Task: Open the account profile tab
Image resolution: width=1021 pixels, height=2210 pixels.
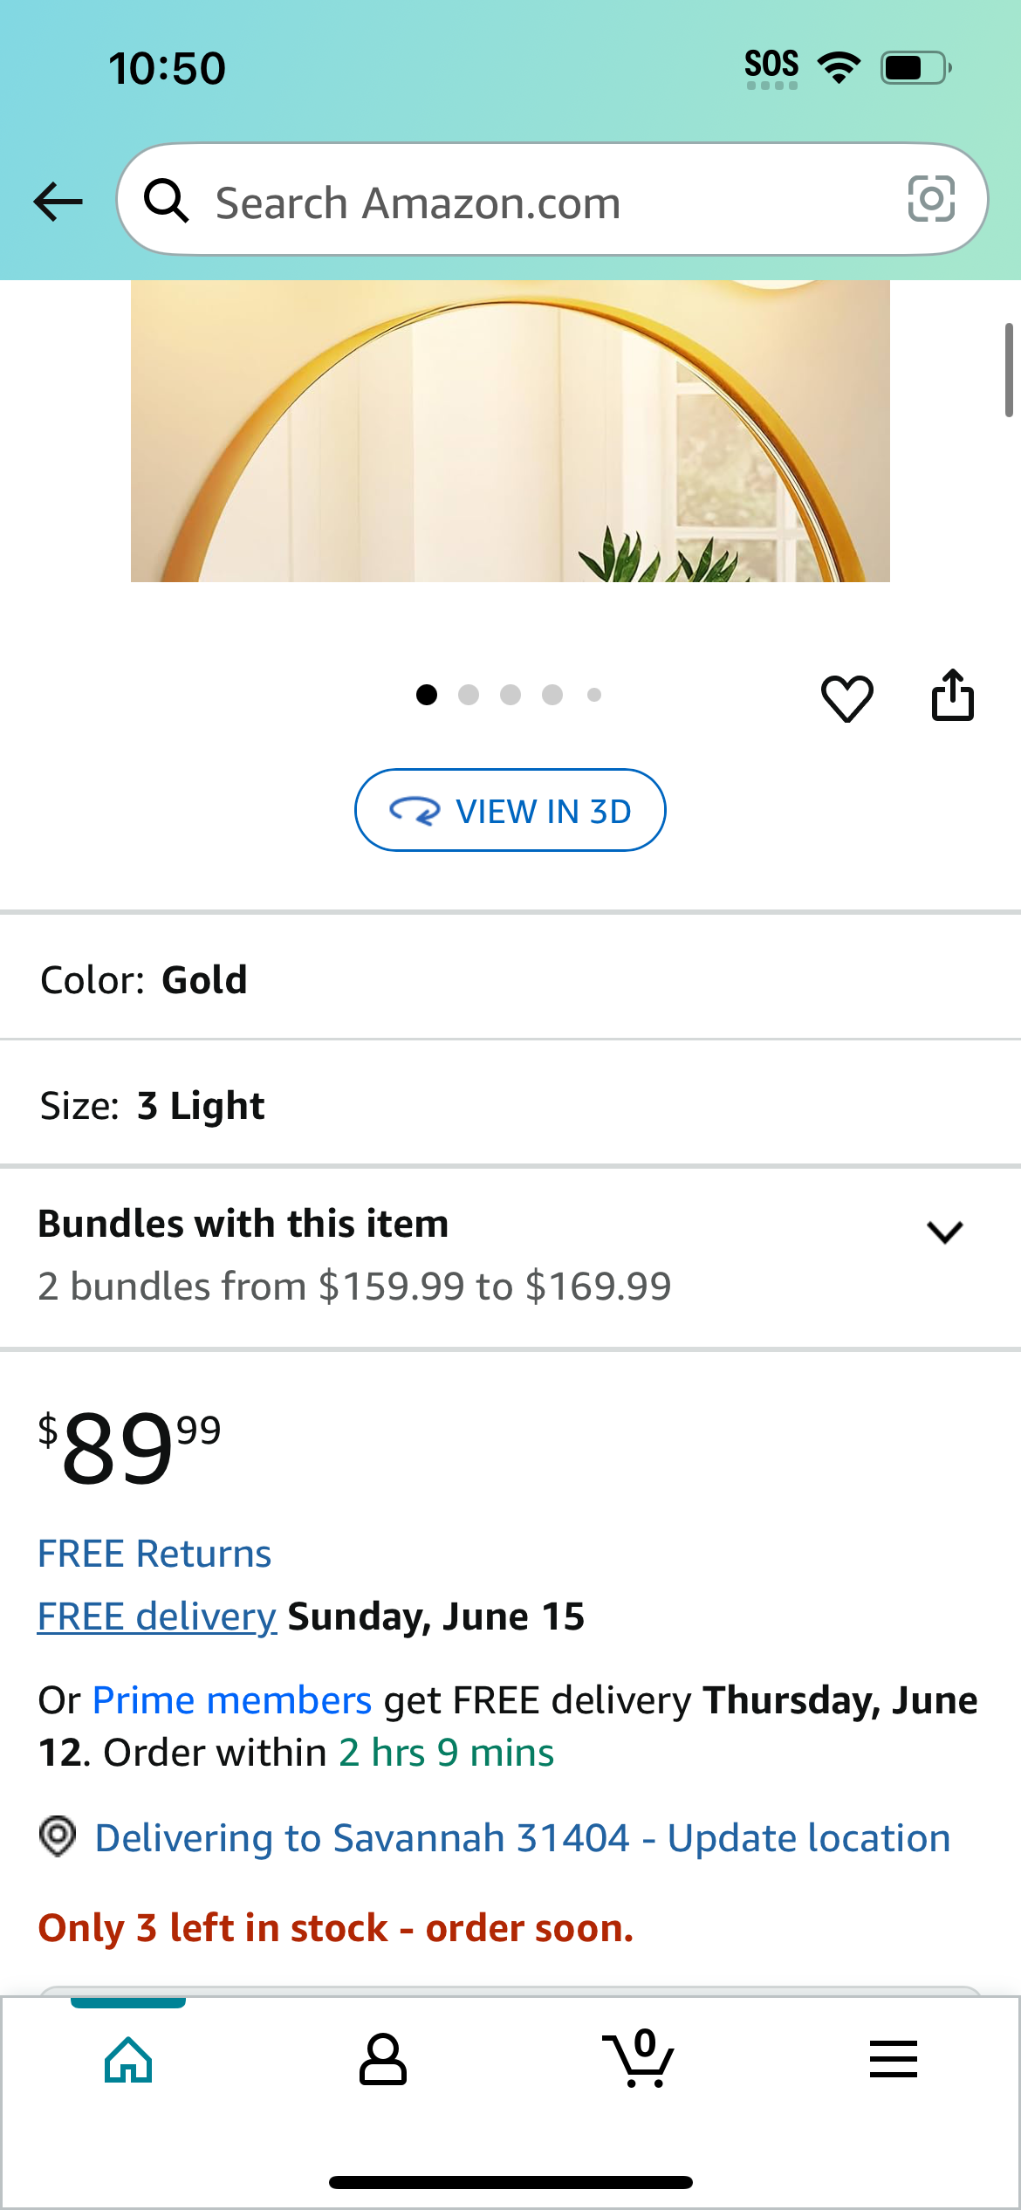Action: tap(382, 2060)
